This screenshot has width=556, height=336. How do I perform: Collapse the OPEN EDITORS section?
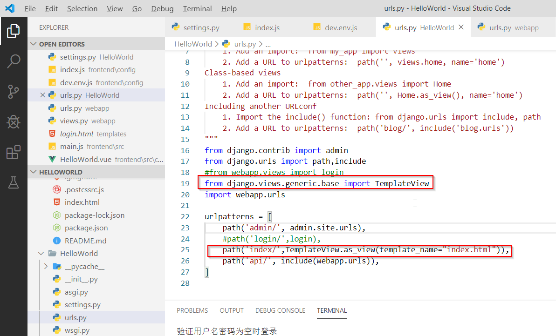(33, 44)
